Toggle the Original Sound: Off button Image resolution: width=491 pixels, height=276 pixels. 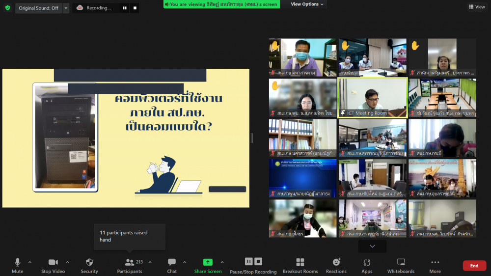[x=38, y=8]
